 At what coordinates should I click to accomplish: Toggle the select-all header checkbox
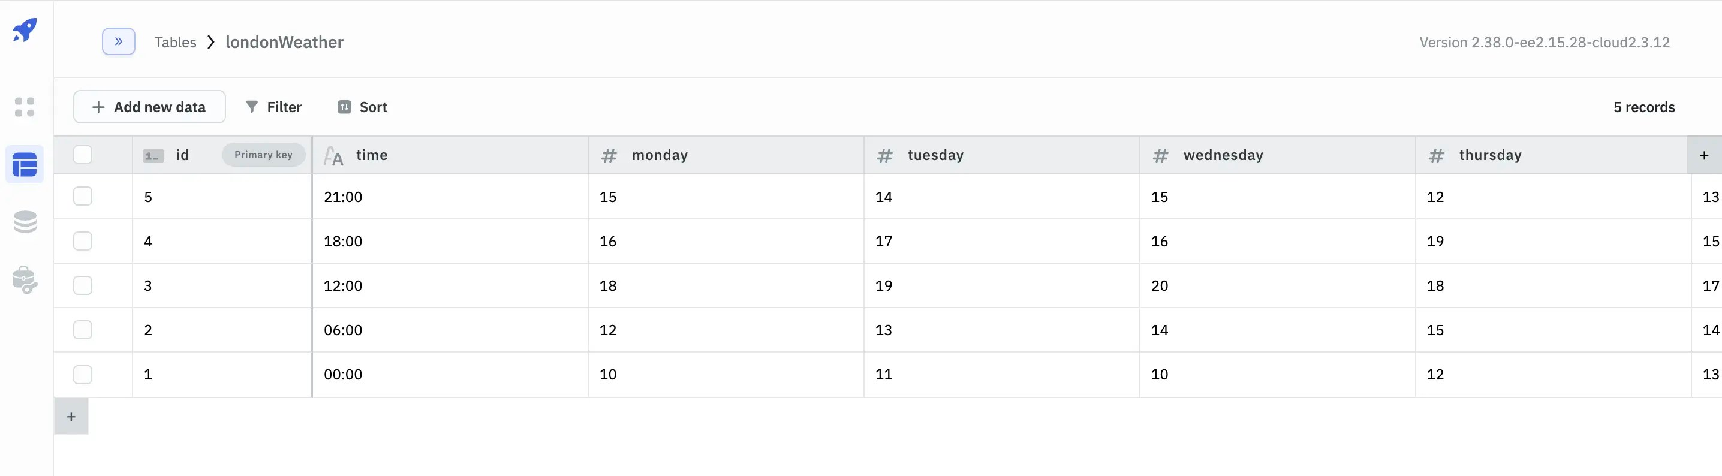pos(83,155)
